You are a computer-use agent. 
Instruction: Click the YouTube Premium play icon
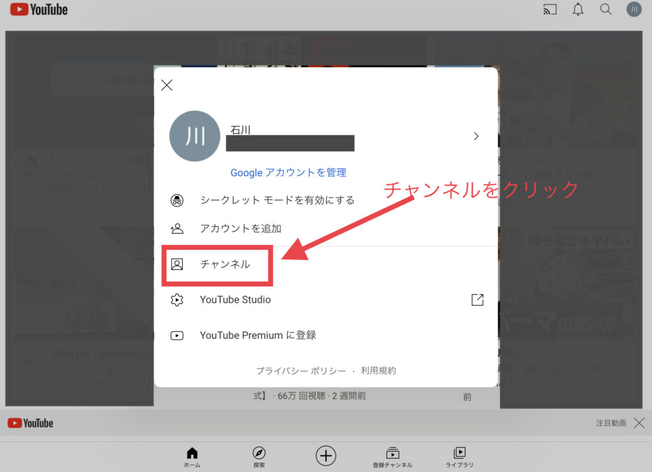(177, 336)
